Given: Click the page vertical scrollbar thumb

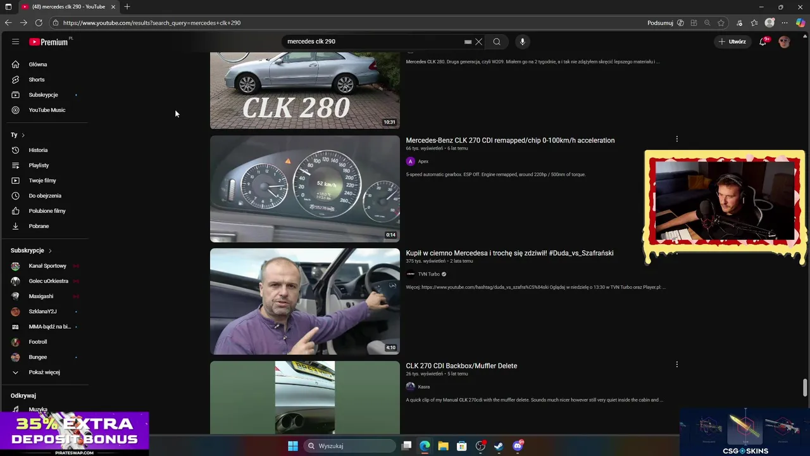Looking at the screenshot, I should click(x=805, y=388).
